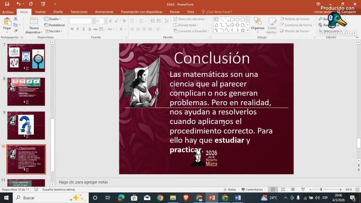Expand the Sección dropdown

point(53,31)
